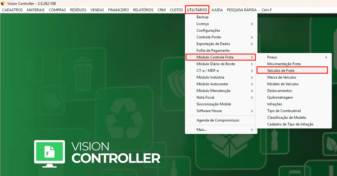Image resolution: width=337 pixels, height=176 pixels.
Task: Expand the Módulo Manutenção submenu
Action: click(x=221, y=90)
